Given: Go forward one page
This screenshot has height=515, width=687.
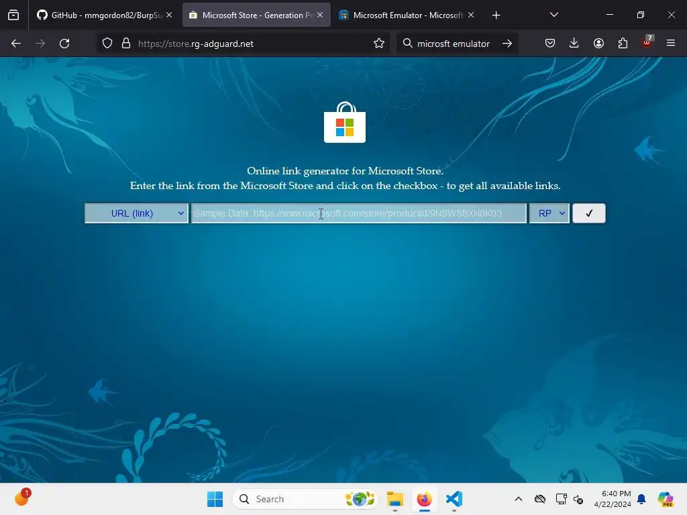Looking at the screenshot, I should pyautogui.click(x=40, y=44).
